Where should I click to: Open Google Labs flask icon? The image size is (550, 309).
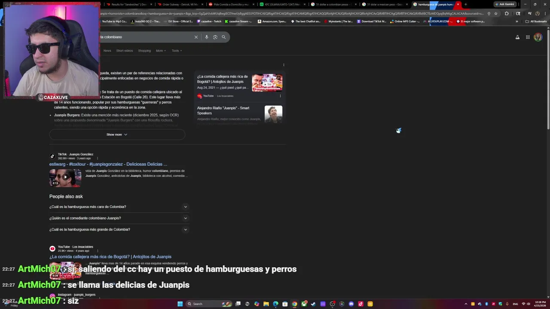click(517, 37)
